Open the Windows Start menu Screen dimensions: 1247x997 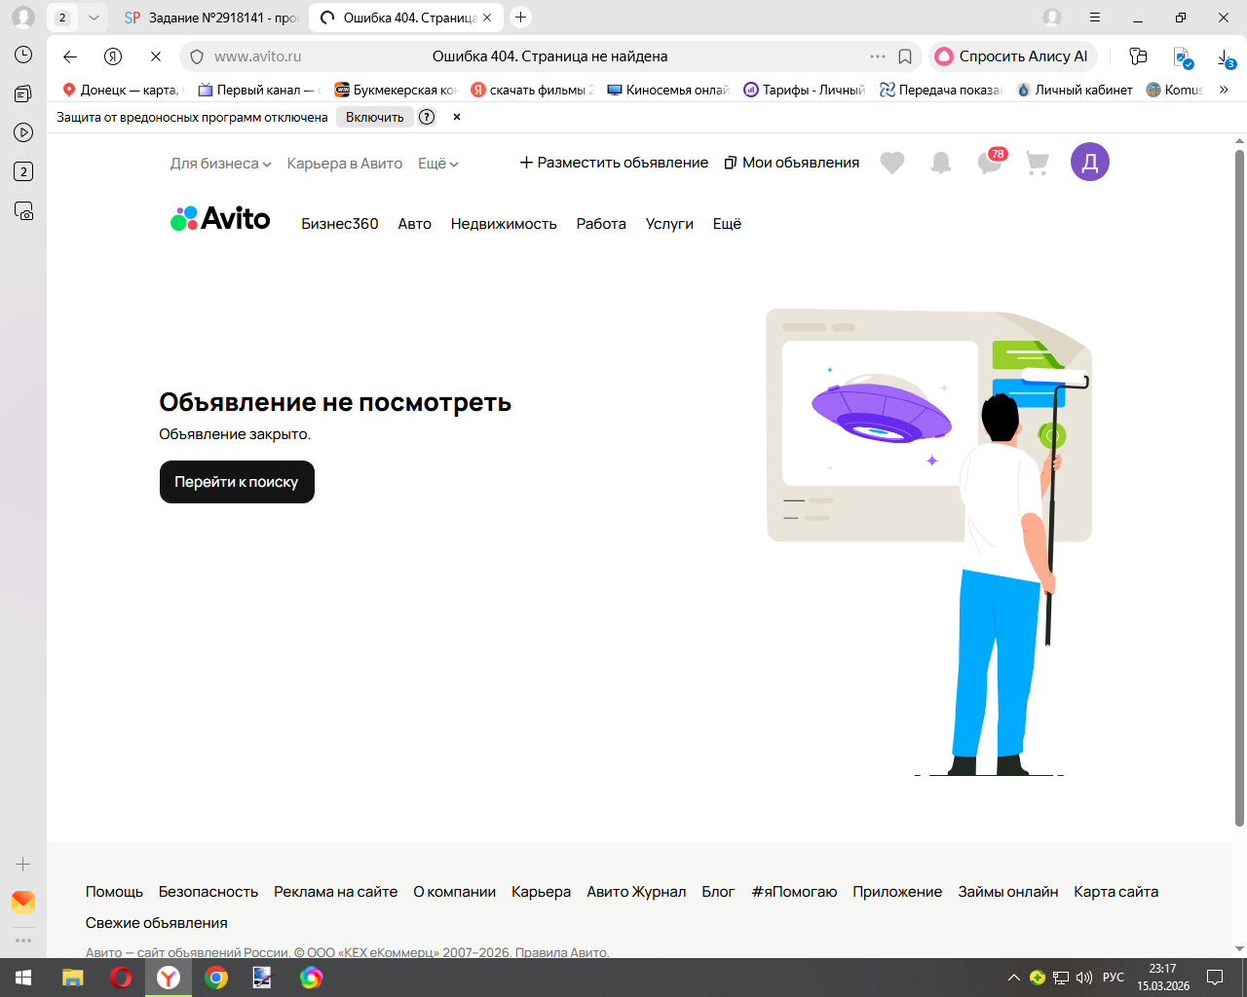point(23,978)
